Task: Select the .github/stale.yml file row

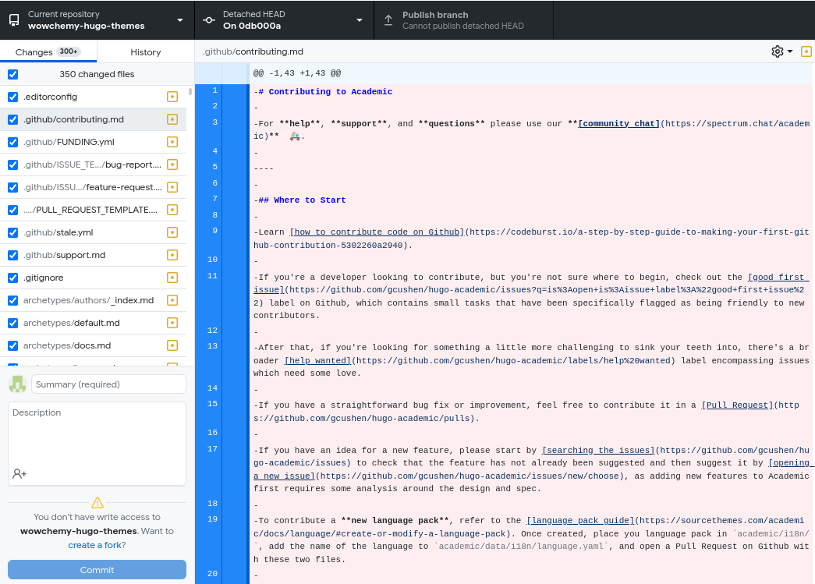Action: coord(93,232)
